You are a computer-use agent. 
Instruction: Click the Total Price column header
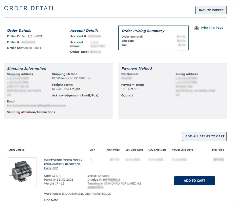point(217,150)
